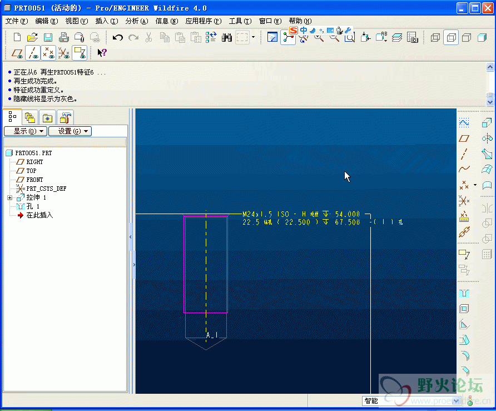Switch to the folder browser tab

[30, 118]
